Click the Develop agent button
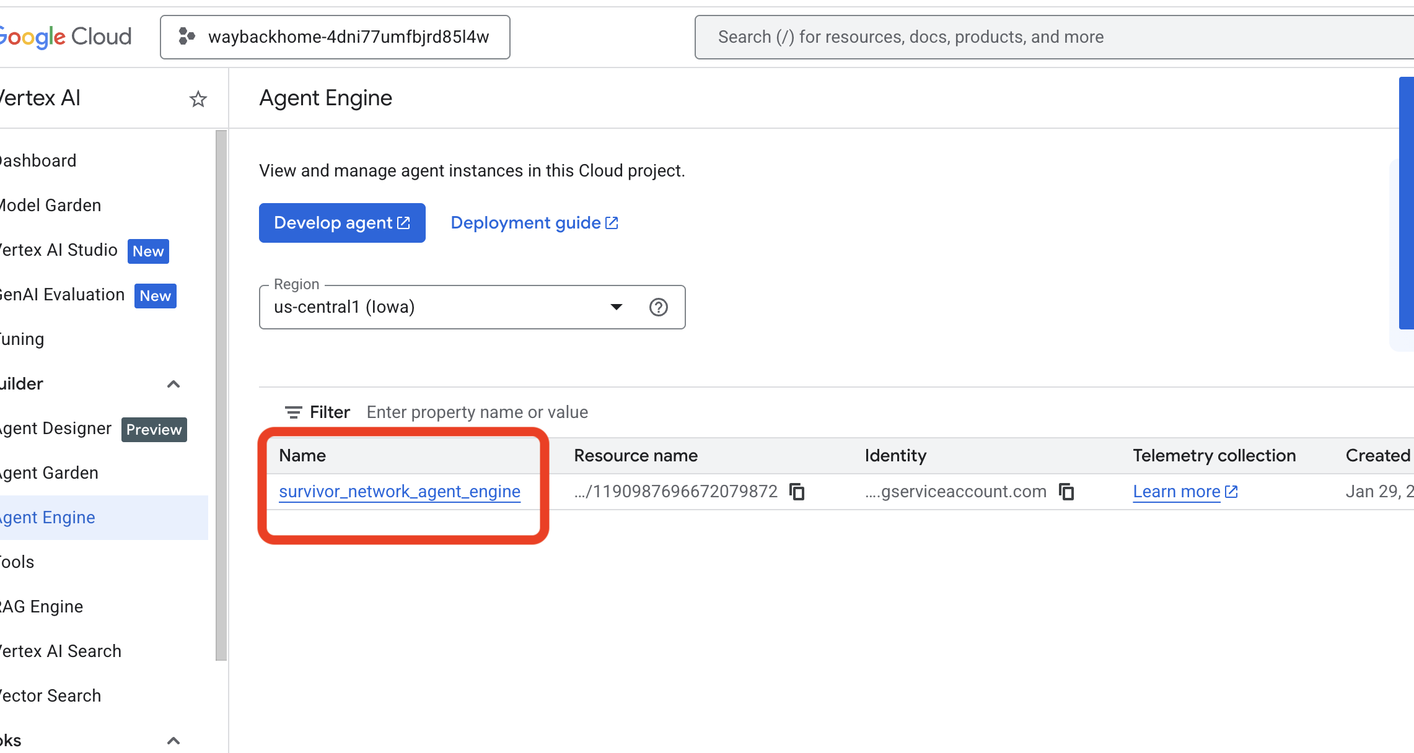Screen dimensions: 1414x753 point(342,223)
